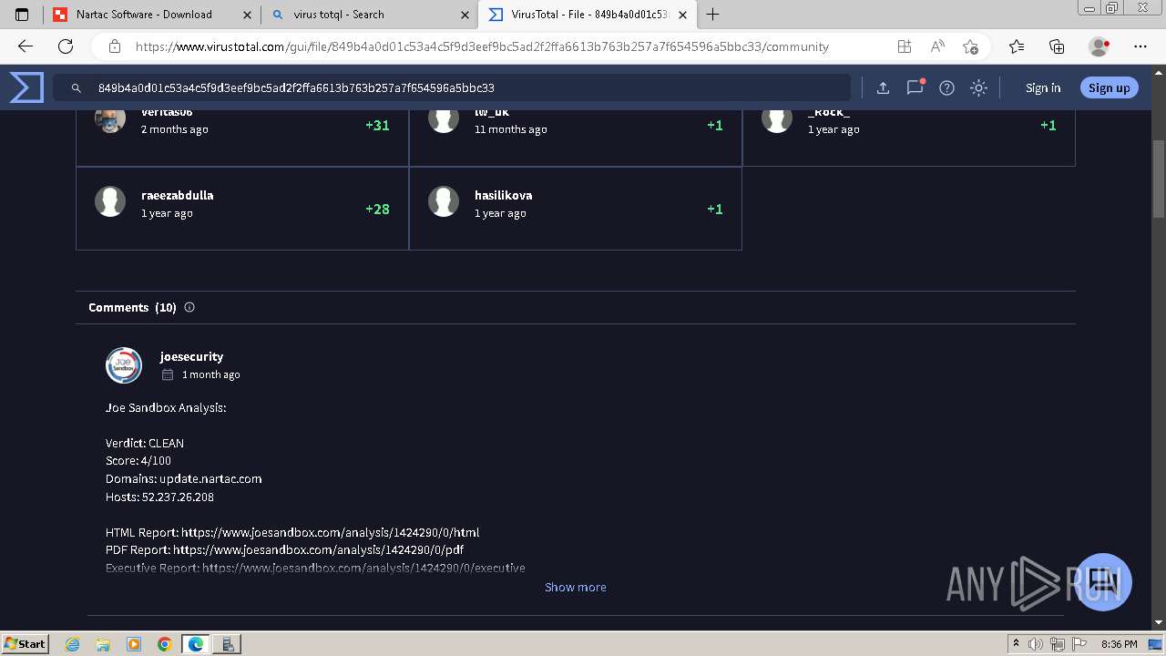Open the Joe Sandbox PDF Report link
The width and height of the screenshot is (1166, 656).
pyautogui.click(x=318, y=549)
